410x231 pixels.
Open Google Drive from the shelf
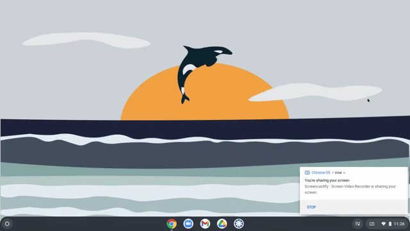click(x=222, y=224)
